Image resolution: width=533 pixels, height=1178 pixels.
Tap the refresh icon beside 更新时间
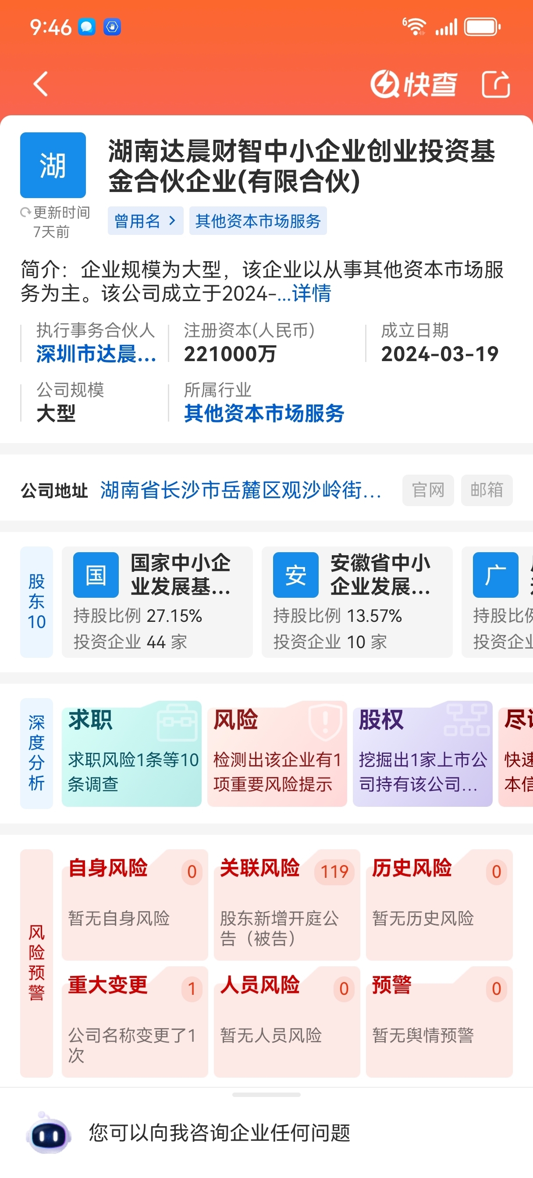pos(25,213)
